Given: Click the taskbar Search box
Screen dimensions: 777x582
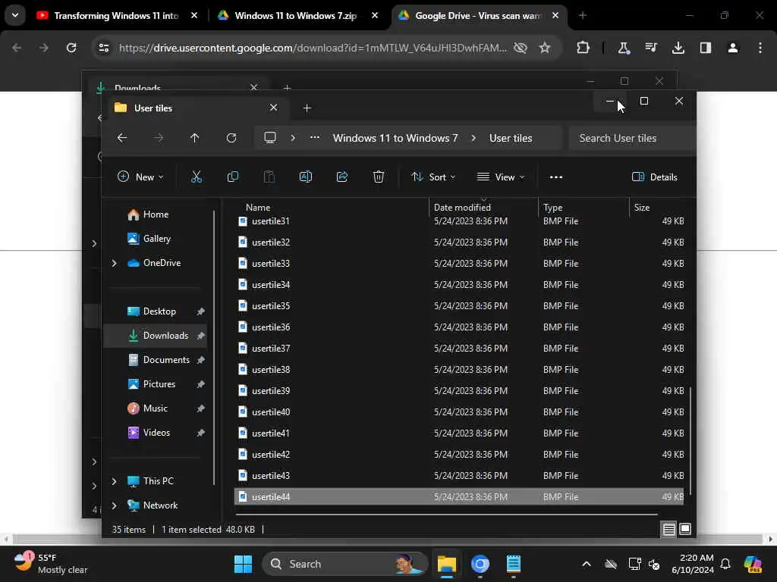Looking at the screenshot, I should (x=344, y=564).
